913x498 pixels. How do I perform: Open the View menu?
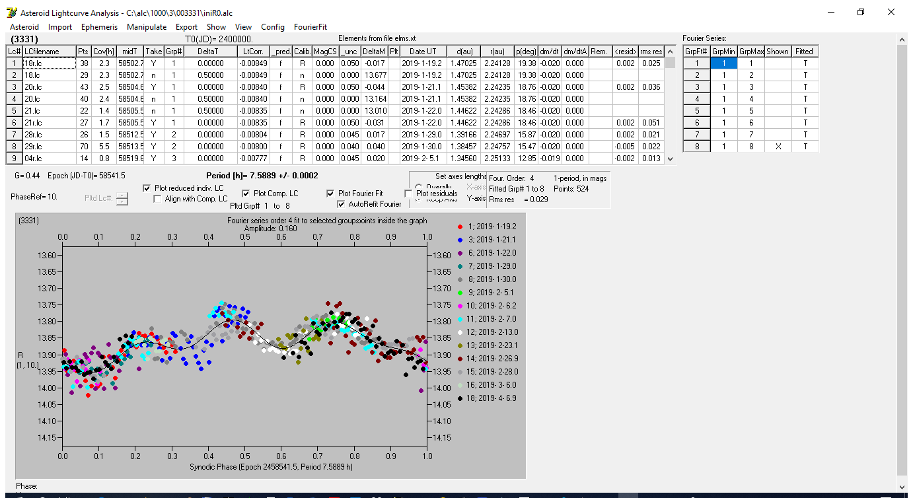point(243,27)
